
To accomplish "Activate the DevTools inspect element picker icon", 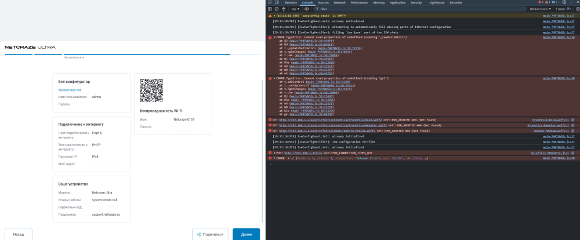I will click(270, 2).
